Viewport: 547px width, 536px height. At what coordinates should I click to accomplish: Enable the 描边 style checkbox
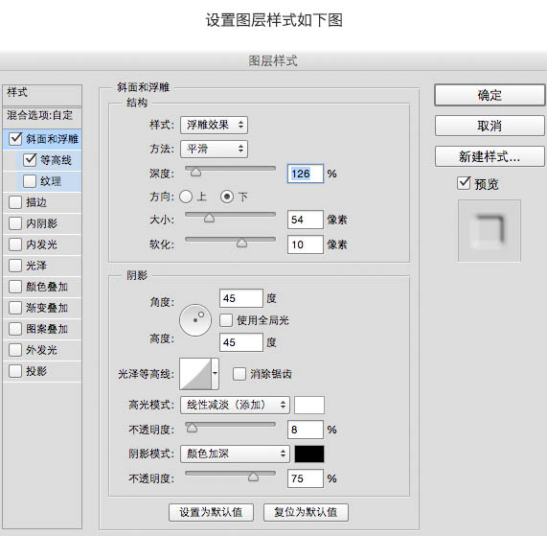15,201
